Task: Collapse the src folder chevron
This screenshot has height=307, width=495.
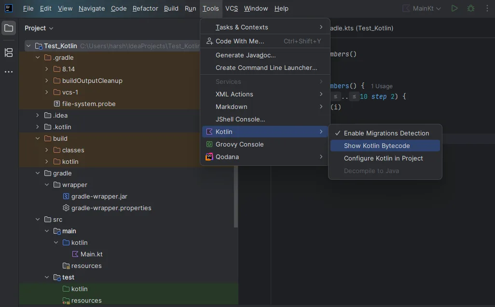Action: [38, 219]
